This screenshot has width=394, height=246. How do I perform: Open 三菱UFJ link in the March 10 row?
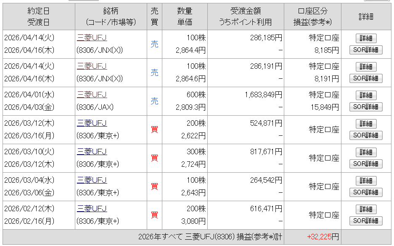coord(92,152)
